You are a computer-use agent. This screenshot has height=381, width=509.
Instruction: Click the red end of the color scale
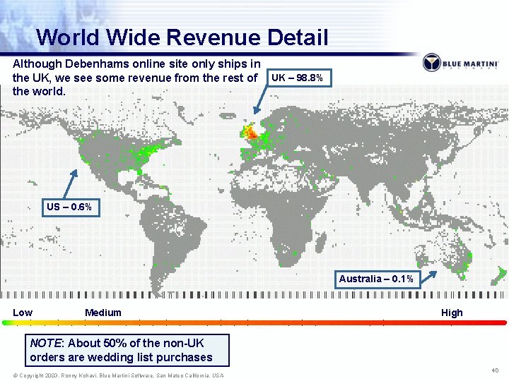tap(500, 322)
